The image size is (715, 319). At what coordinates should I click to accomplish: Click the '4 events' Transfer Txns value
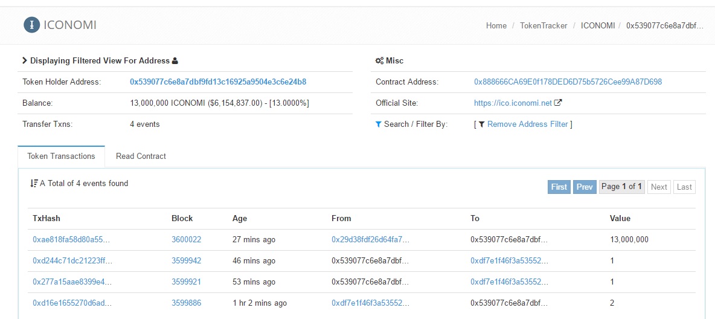click(x=144, y=124)
